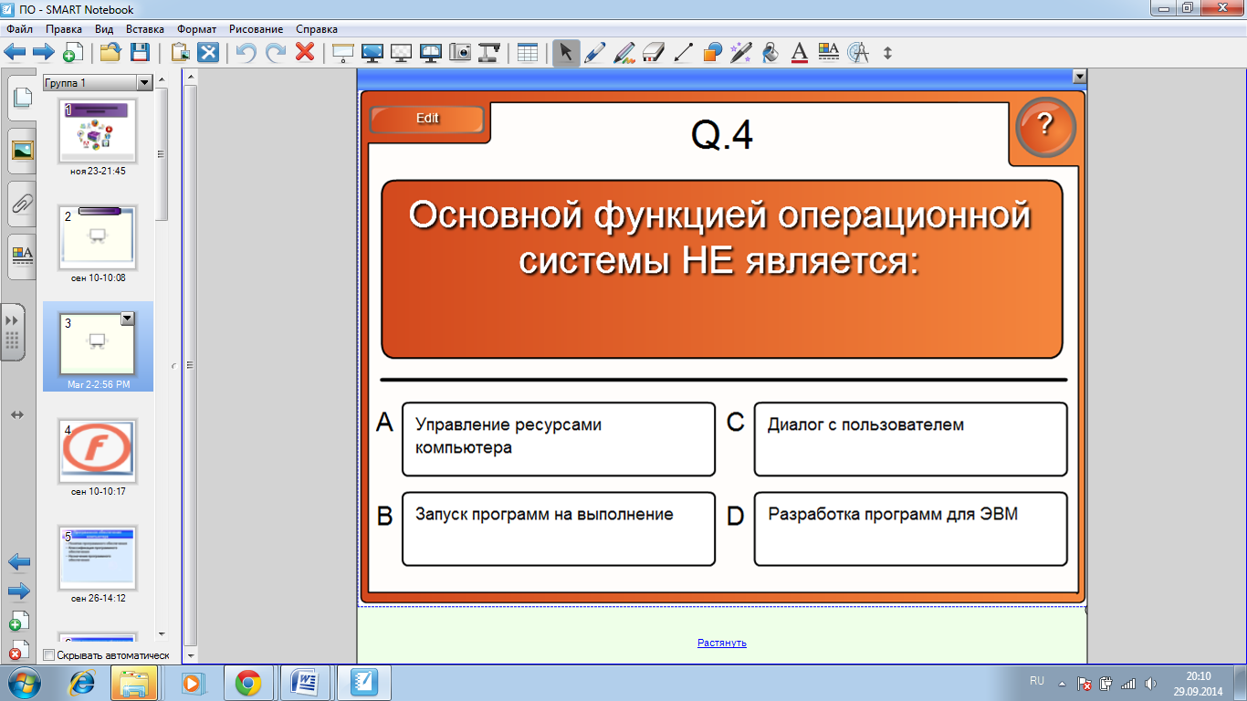Open the document camera tool
This screenshot has height=701, width=1247.
pyautogui.click(x=489, y=52)
